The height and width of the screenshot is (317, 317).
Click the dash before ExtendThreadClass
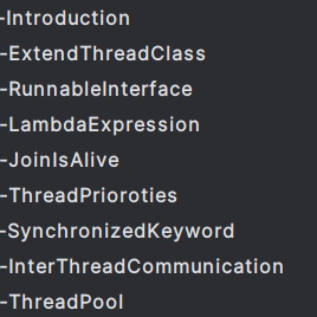tap(3, 55)
